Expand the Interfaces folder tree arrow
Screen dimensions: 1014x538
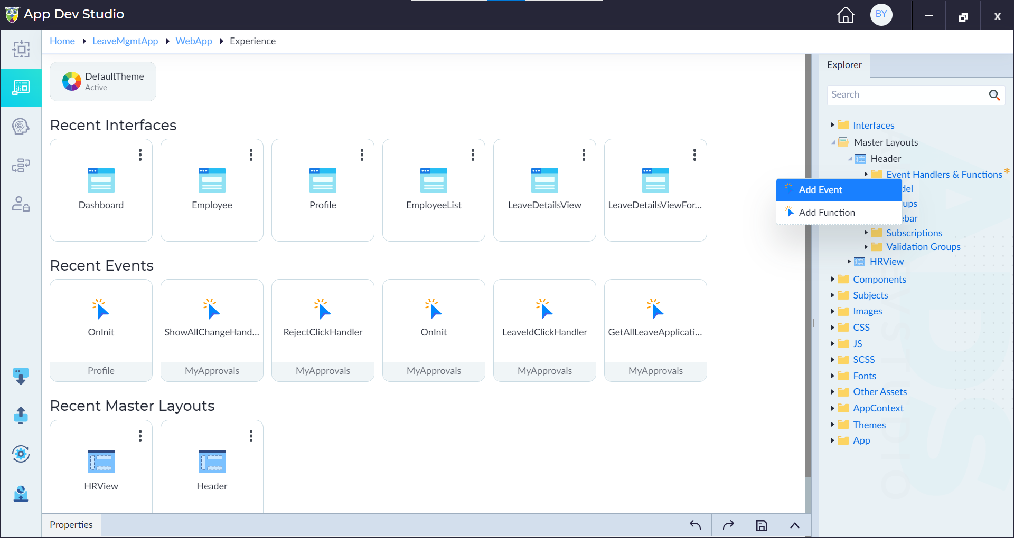tap(832, 125)
